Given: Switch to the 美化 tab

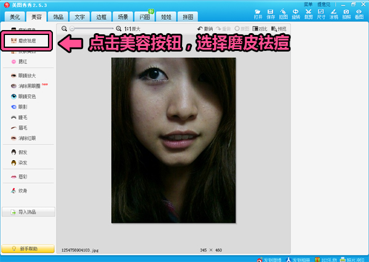Looking at the screenshot, I should tap(15, 17).
